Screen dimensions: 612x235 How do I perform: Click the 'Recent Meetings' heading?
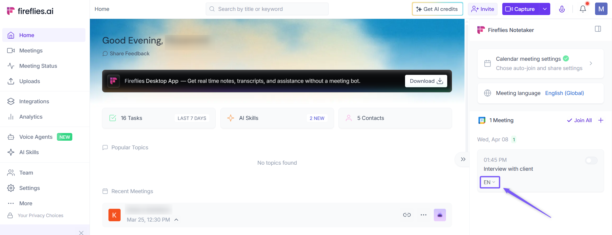tap(132, 191)
